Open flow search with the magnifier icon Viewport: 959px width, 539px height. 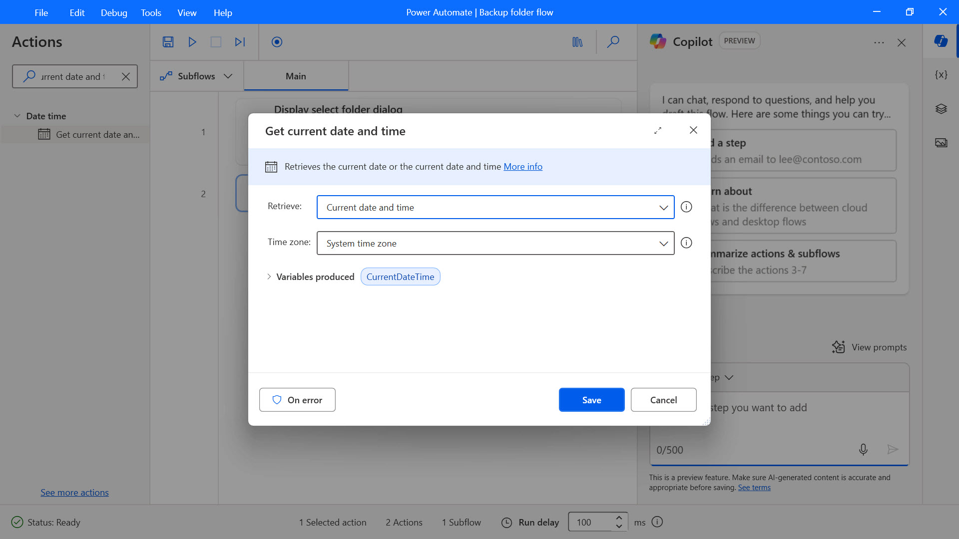click(x=613, y=42)
